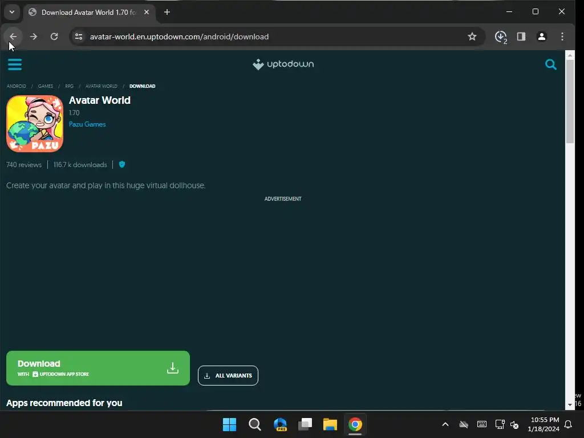Open the touch keyboard tray icon
Screen dimensions: 584x438
pos(481,424)
